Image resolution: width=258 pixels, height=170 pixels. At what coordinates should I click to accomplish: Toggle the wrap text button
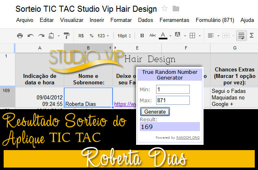click(x=241, y=36)
